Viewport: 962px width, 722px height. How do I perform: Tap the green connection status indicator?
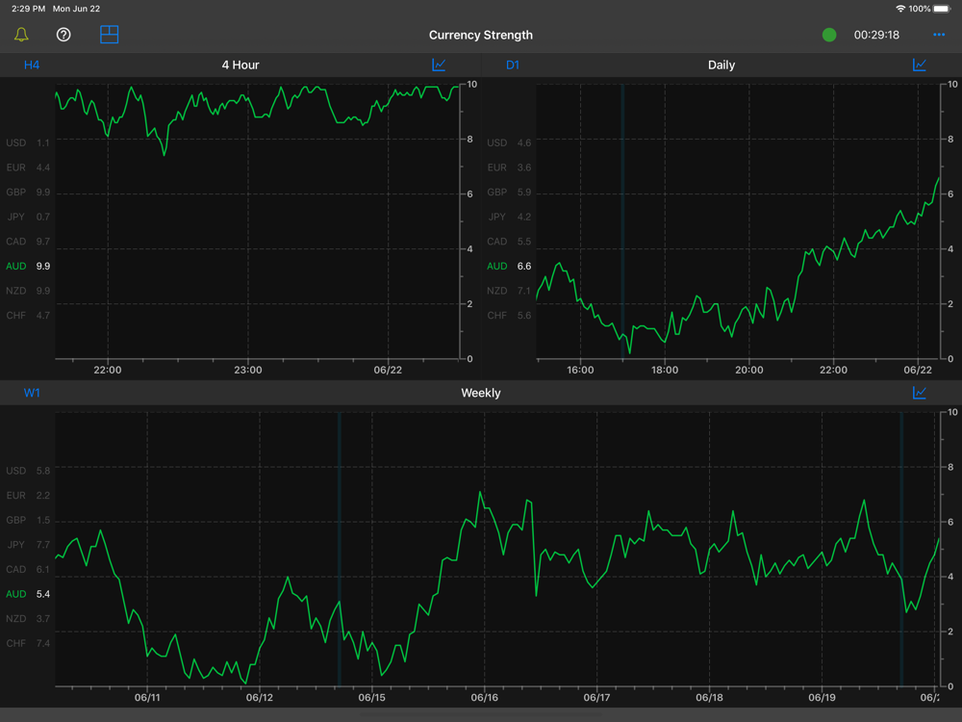tap(829, 35)
